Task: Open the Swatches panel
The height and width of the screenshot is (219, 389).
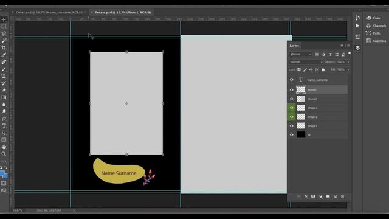Action: click(376, 41)
